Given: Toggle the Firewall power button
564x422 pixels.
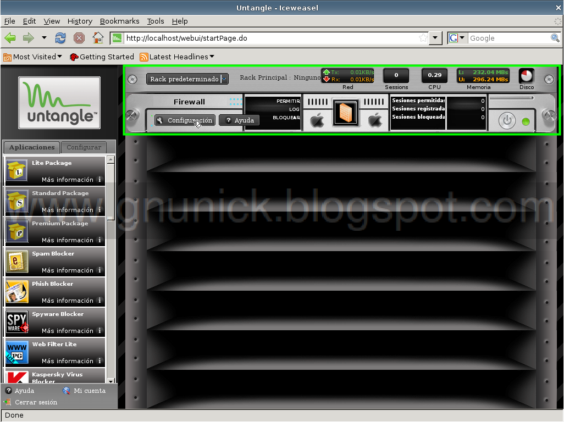Looking at the screenshot, I should pyautogui.click(x=506, y=121).
